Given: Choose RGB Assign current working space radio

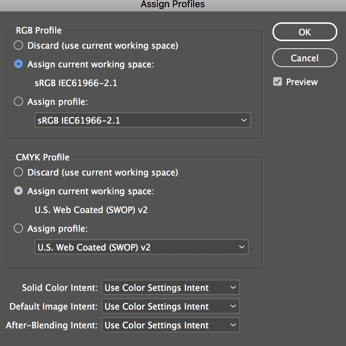Looking at the screenshot, I should (x=18, y=64).
